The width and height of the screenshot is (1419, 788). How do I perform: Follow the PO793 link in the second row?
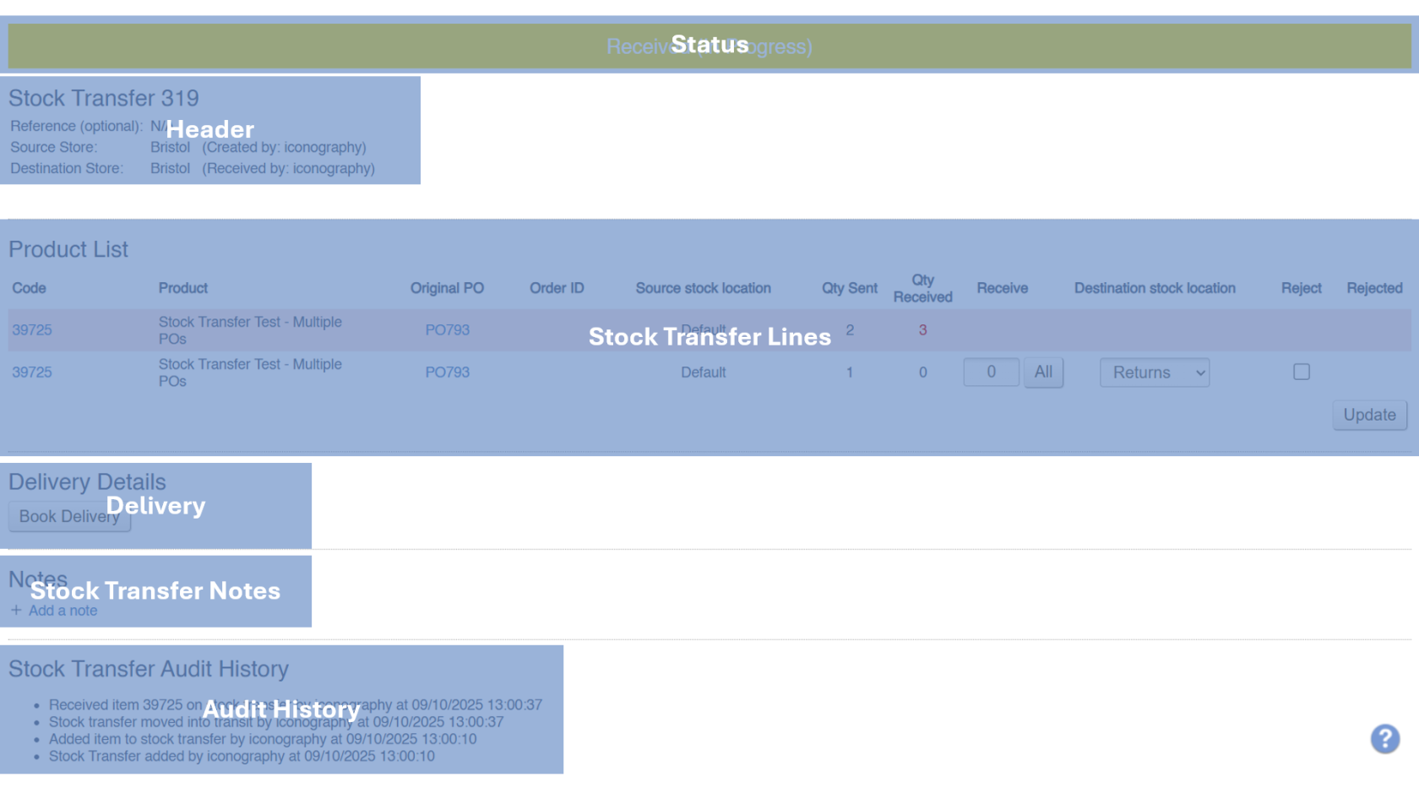tap(447, 372)
